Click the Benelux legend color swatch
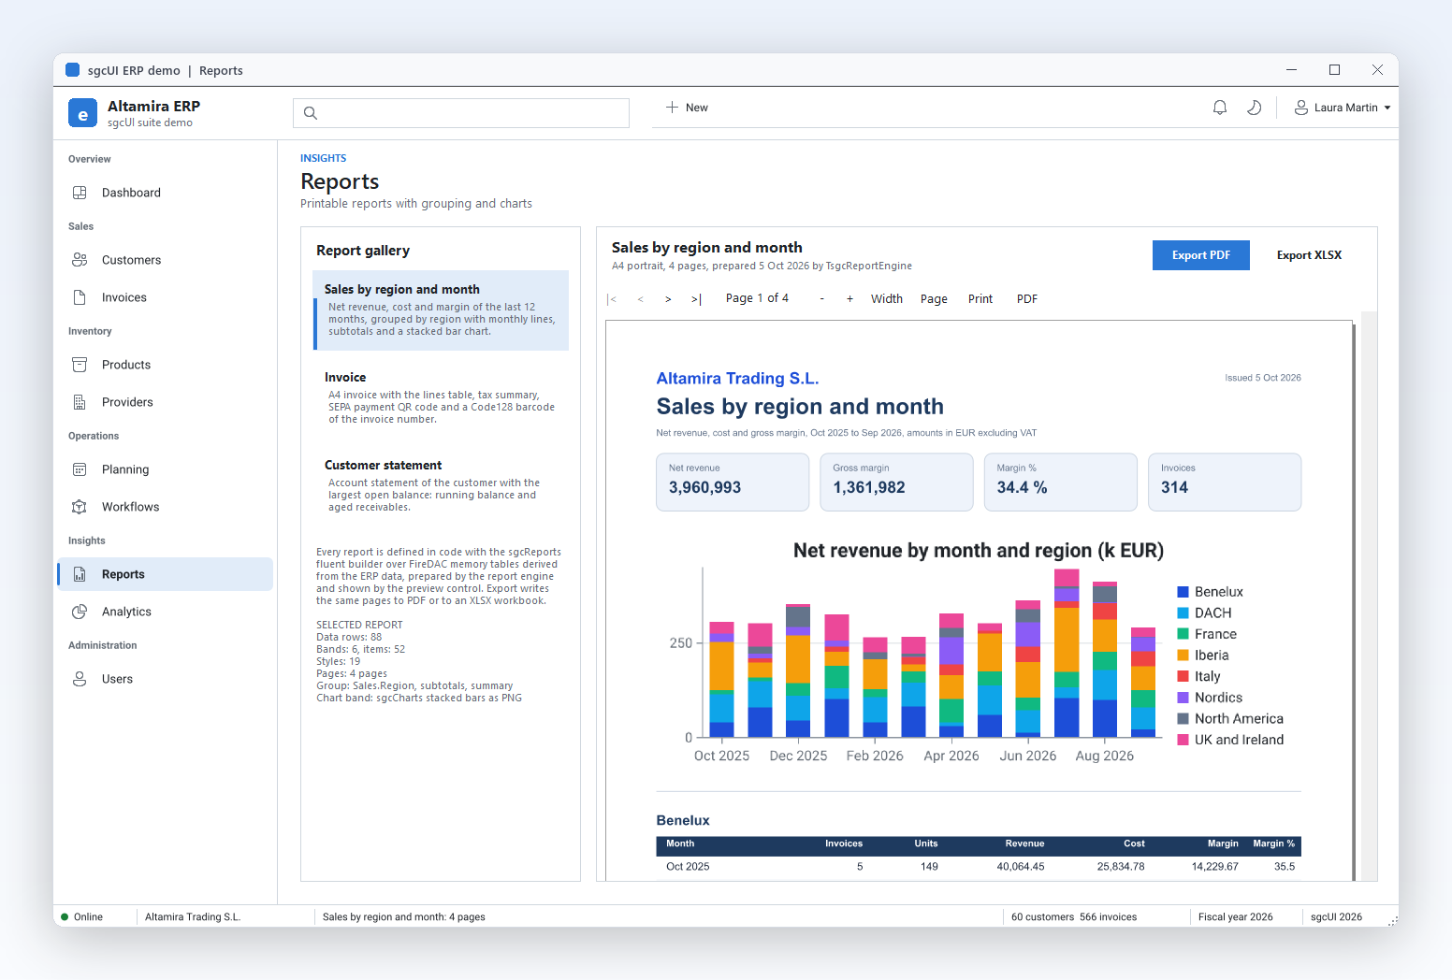The image size is (1452, 980). pyautogui.click(x=1183, y=592)
